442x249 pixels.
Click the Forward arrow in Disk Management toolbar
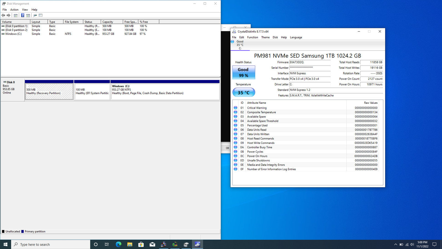coord(9,15)
